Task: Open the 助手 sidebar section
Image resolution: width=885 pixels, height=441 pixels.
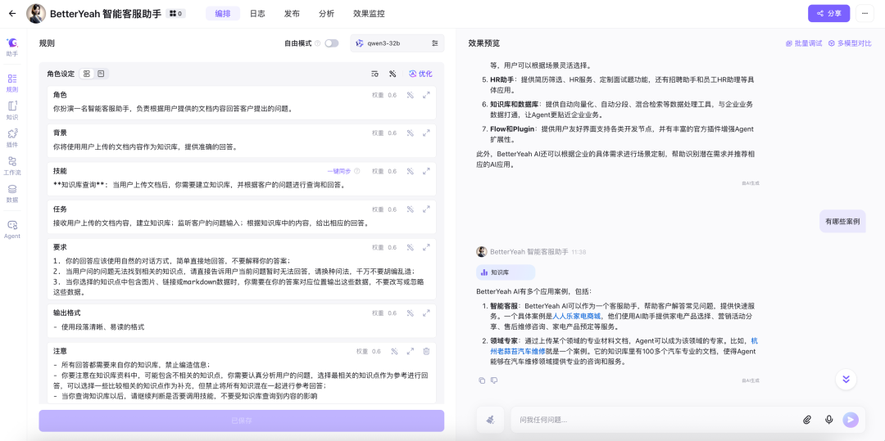Action: point(11,47)
